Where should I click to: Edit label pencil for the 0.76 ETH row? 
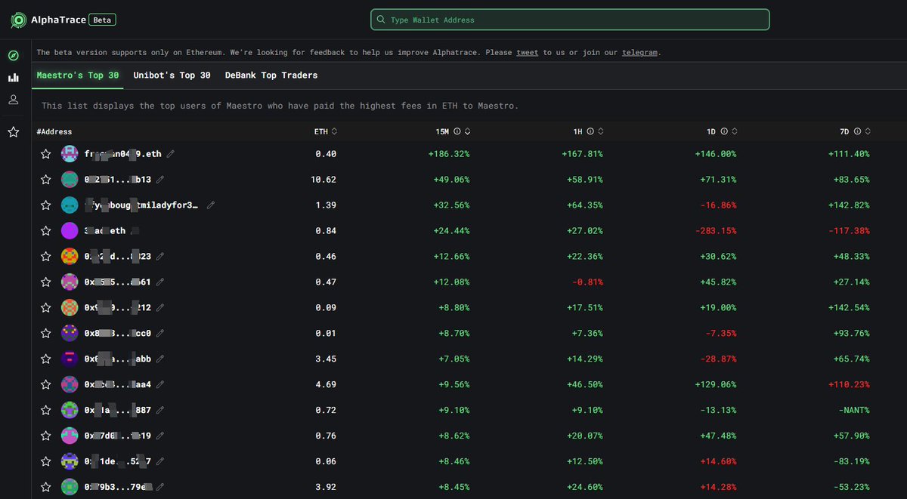160,436
